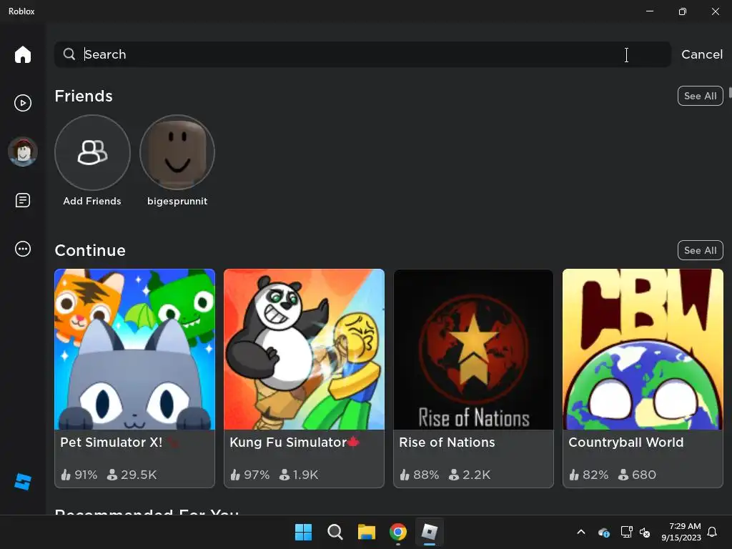Click the OneDrive cloud tray icon
732x549 pixels.
pos(603,532)
